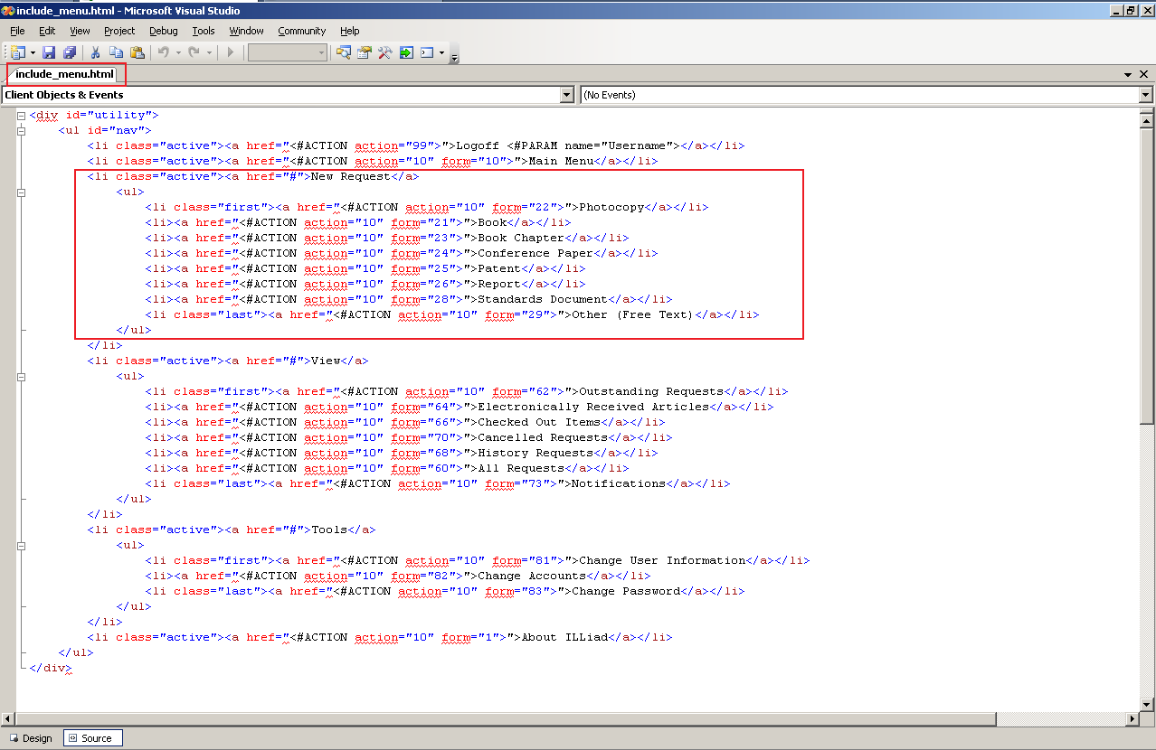The width and height of the screenshot is (1156, 750).
Task: Open Solution Explorer from the toolbar
Action: coord(344,52)
